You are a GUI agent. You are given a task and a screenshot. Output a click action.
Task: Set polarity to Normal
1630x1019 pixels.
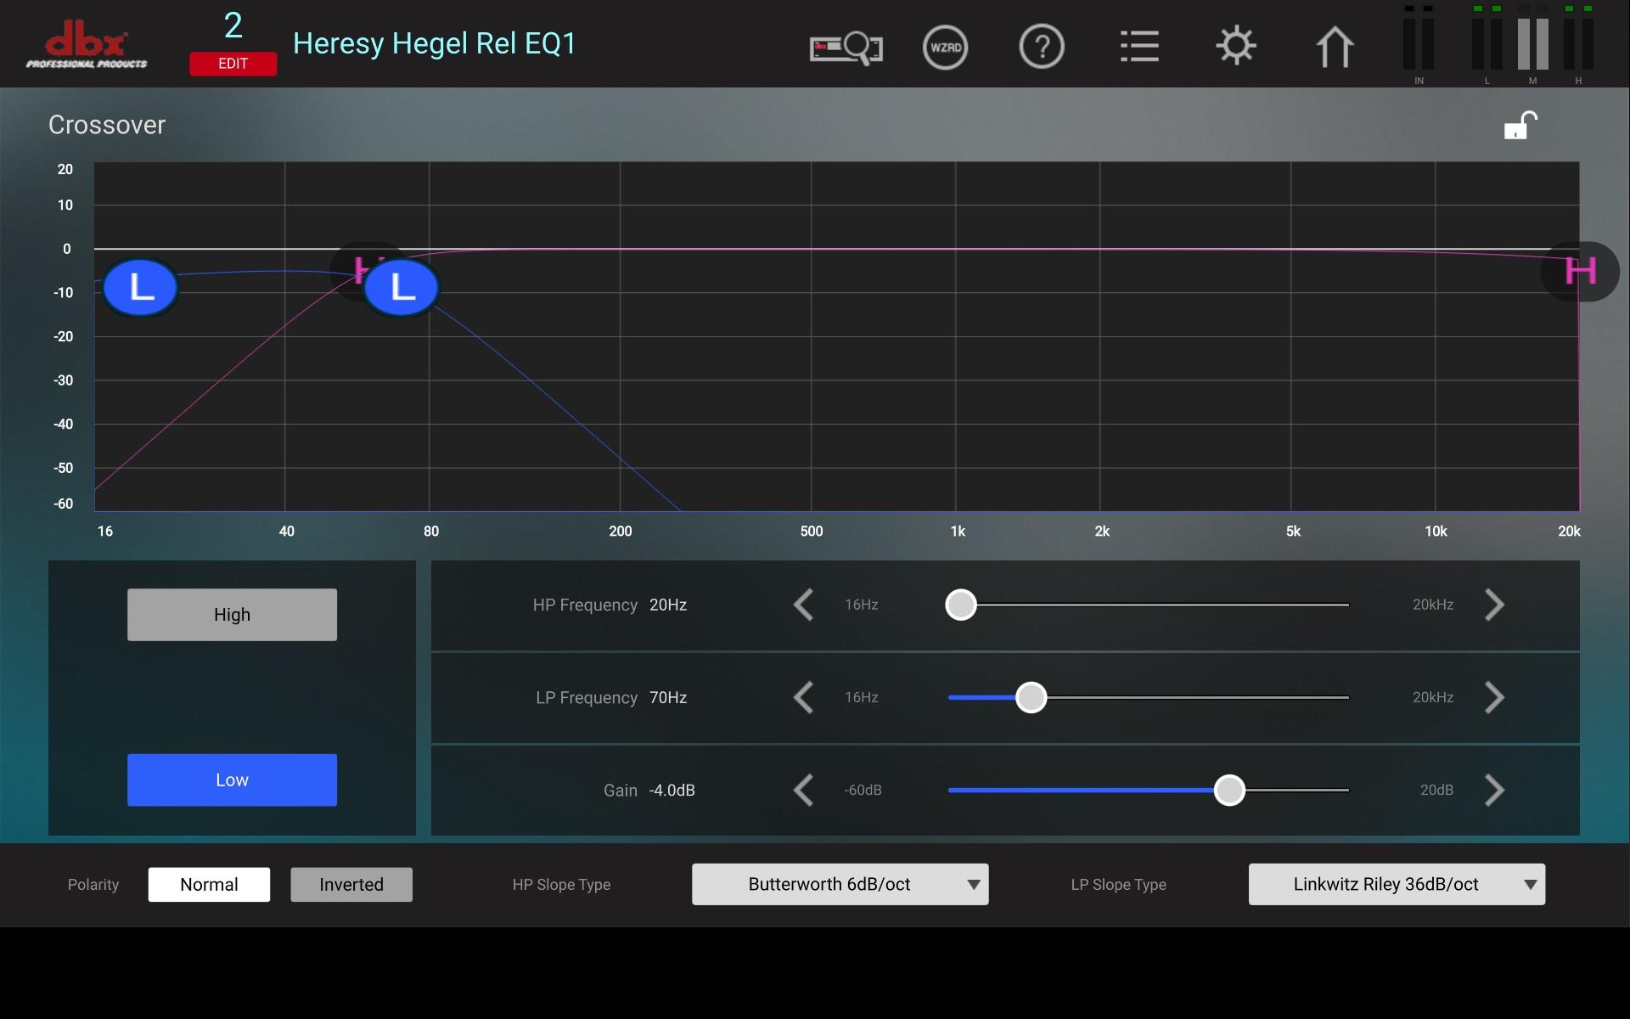tap(209, 884)
